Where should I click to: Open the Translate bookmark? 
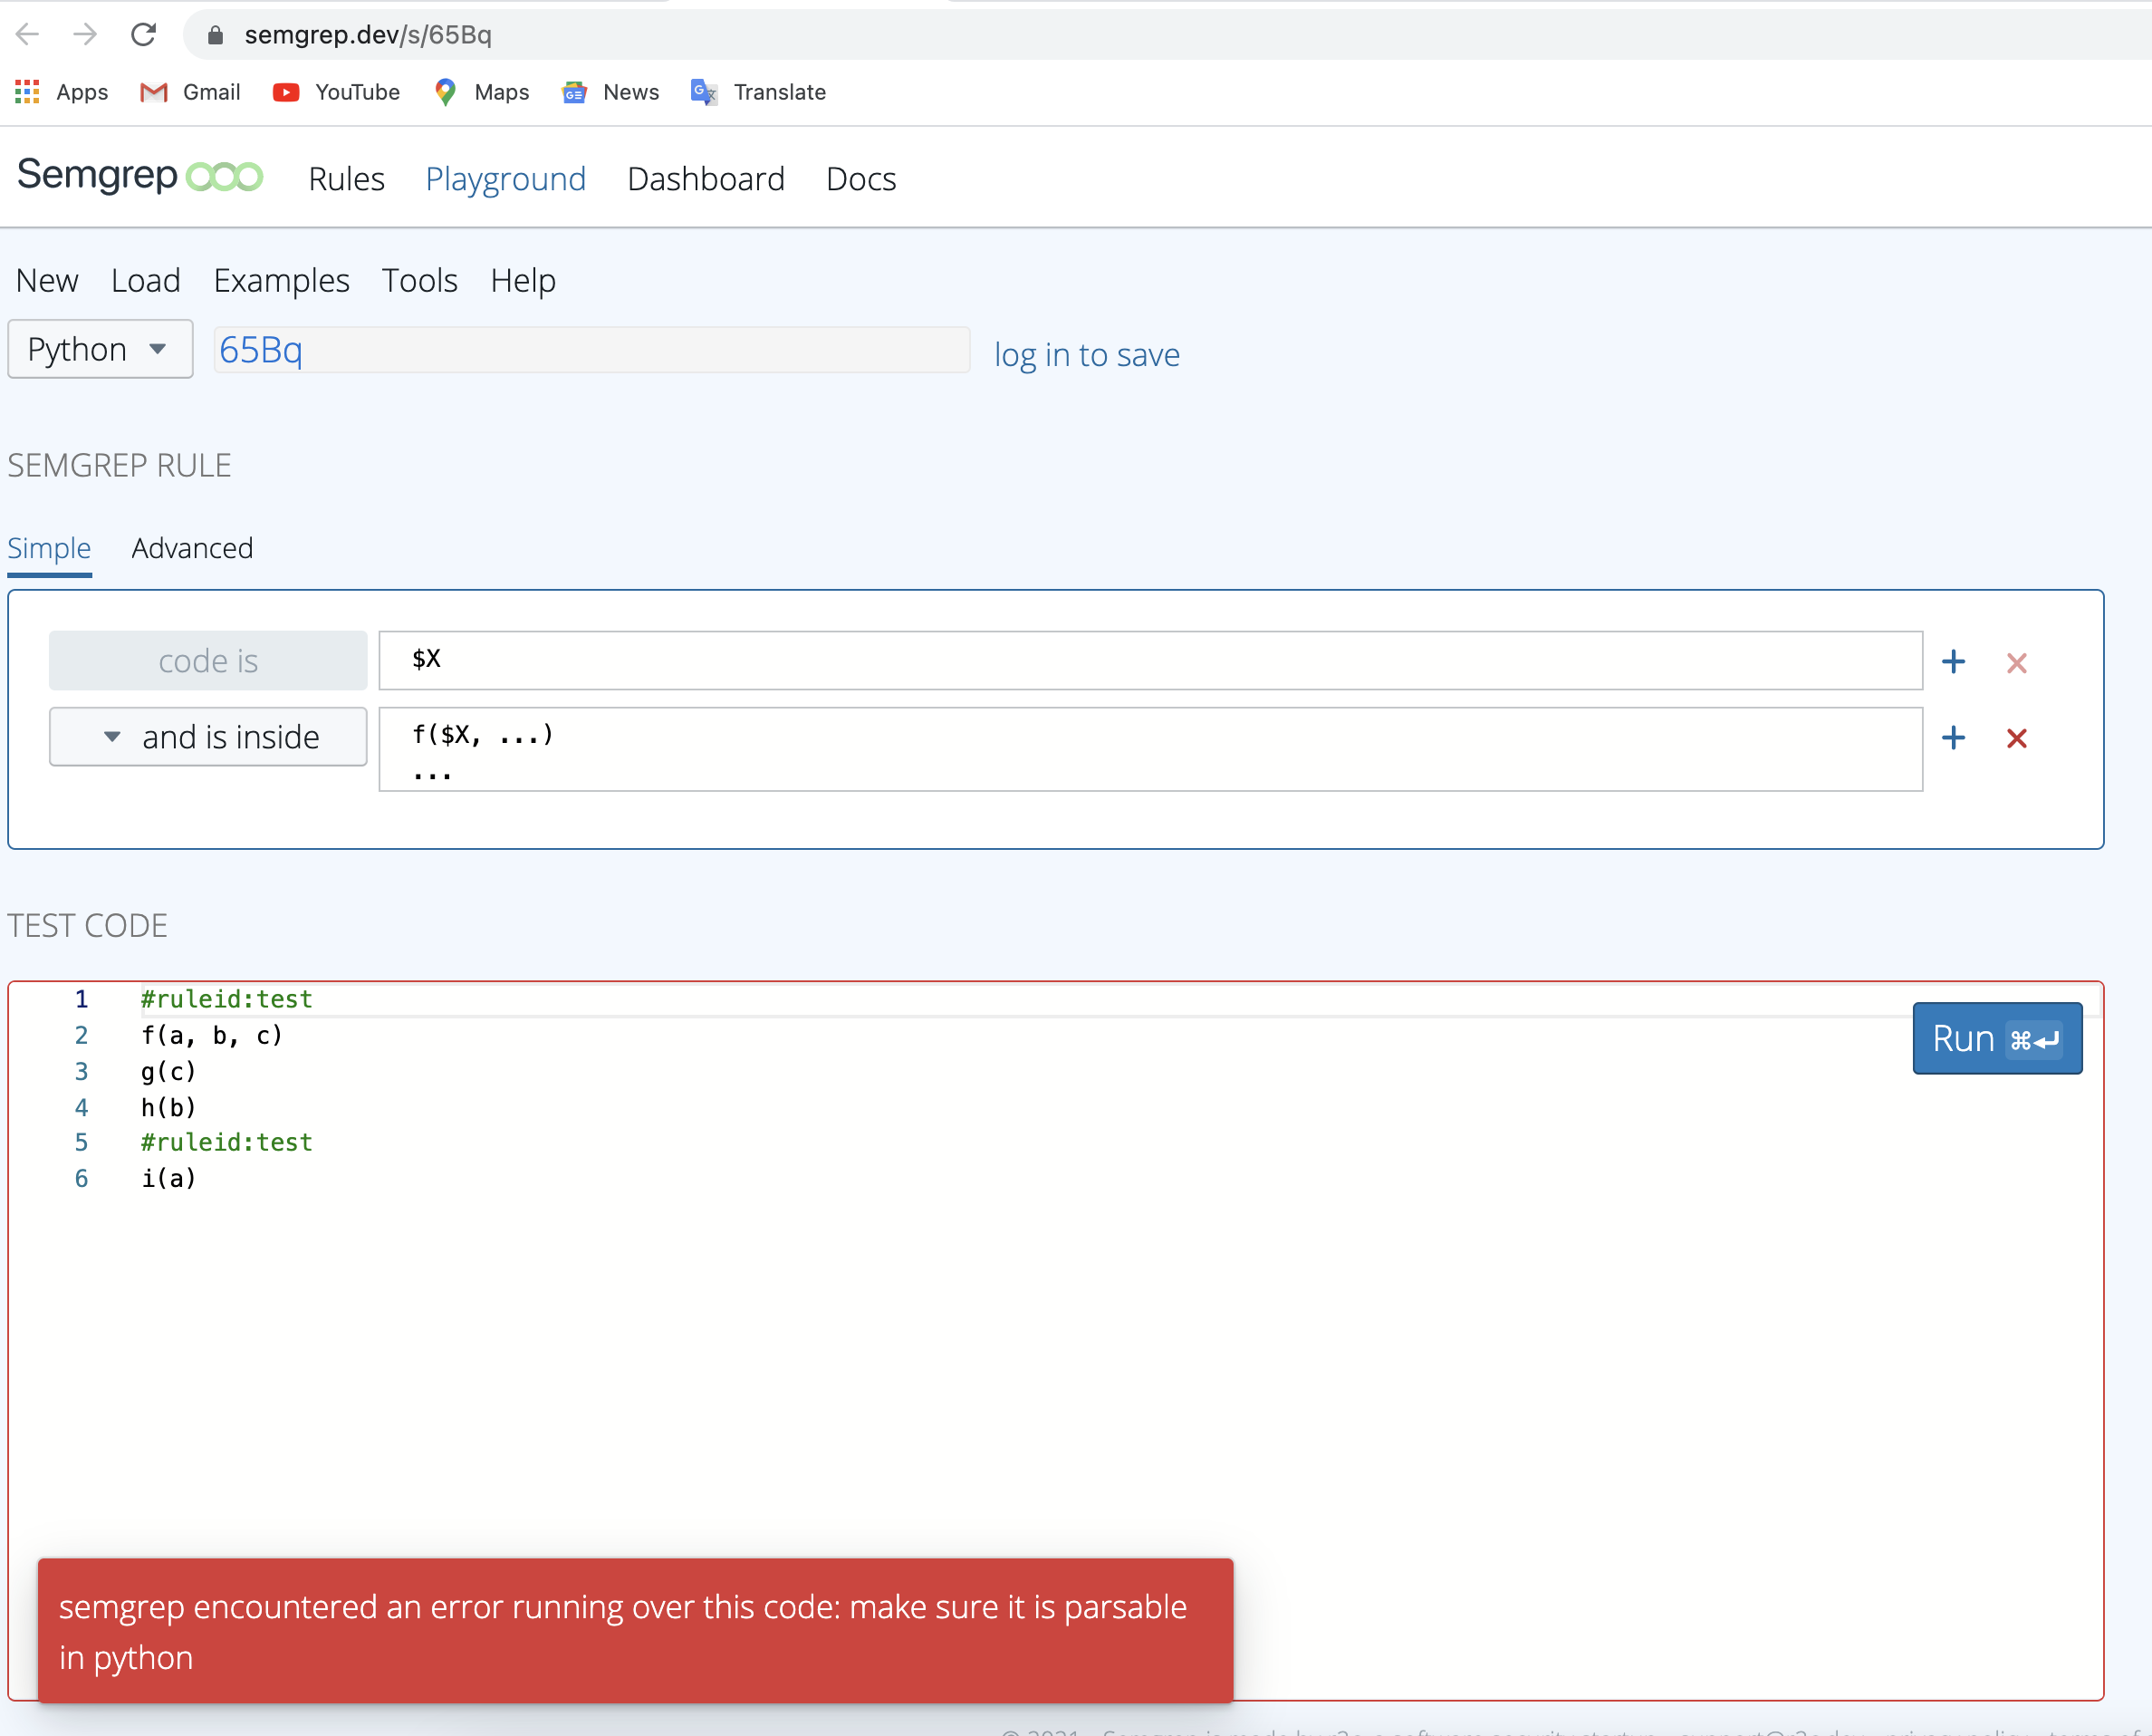tap(758, 92)
